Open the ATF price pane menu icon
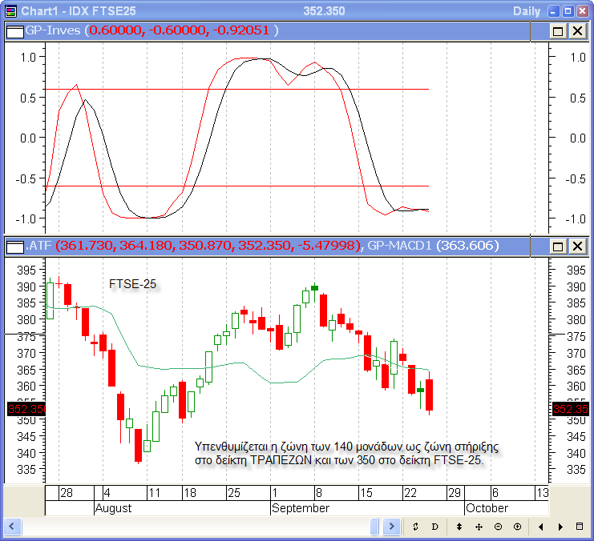This screenshot has height=541, width=594. click(x=14, y=246)
